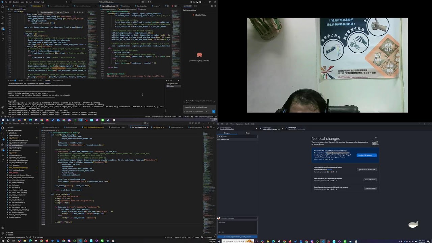Go to next match in find widget

[77, 12]
